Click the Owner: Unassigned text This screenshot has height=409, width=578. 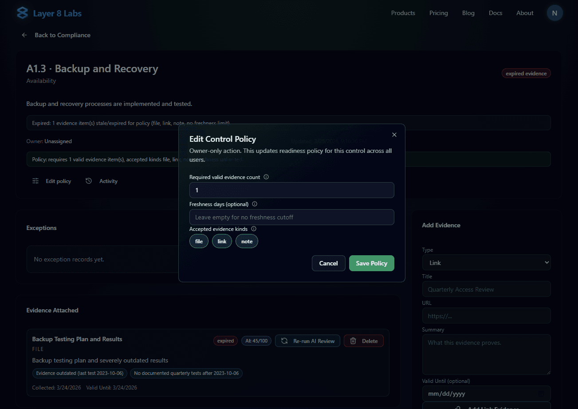click(x=49, y=141)
